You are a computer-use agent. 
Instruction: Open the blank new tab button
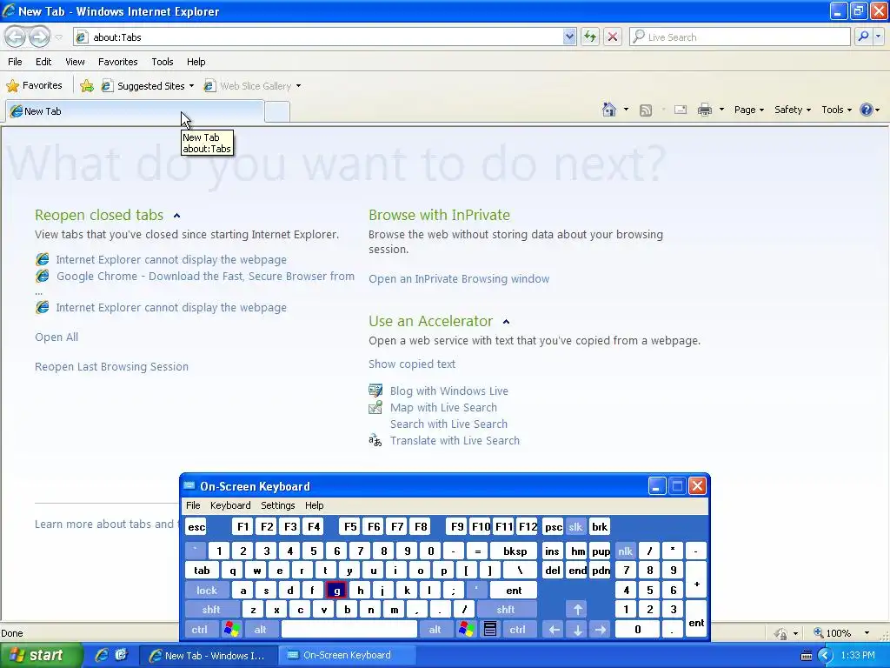277,112
